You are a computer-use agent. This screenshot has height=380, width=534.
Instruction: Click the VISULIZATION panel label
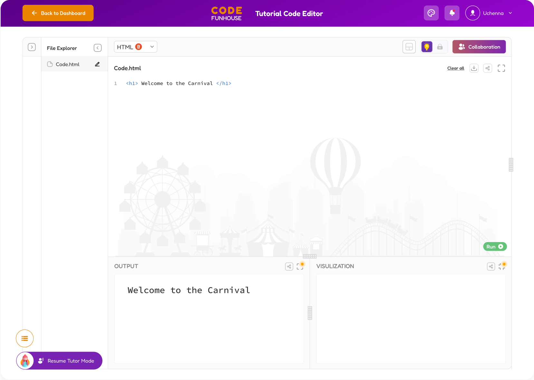335,266
